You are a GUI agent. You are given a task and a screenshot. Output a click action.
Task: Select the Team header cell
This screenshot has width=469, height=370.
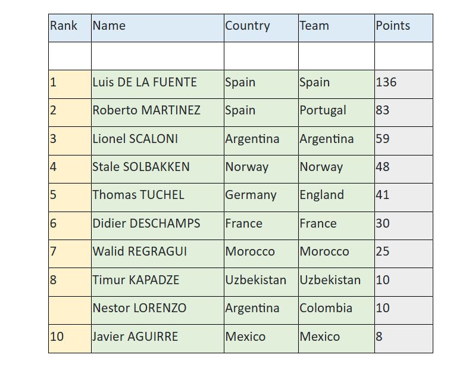coord(336,26)
